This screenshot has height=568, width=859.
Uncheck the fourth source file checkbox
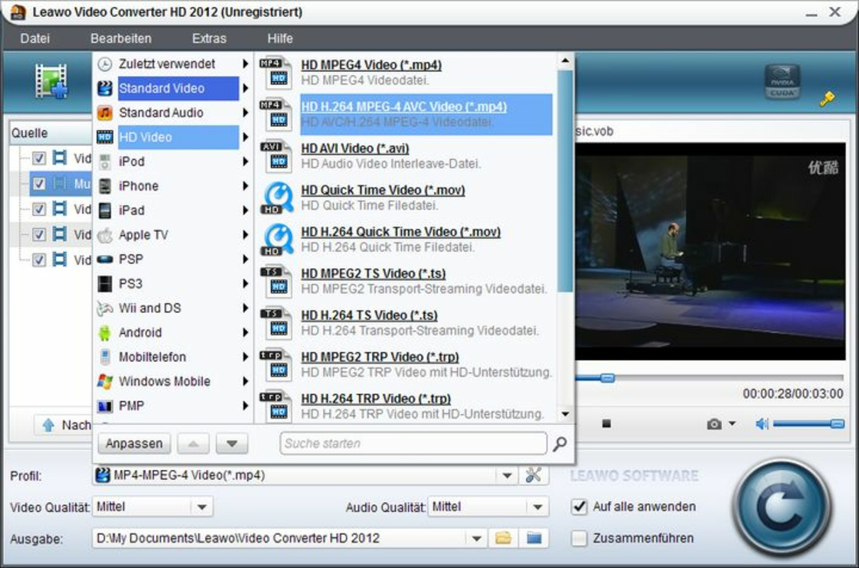point(39,234)
